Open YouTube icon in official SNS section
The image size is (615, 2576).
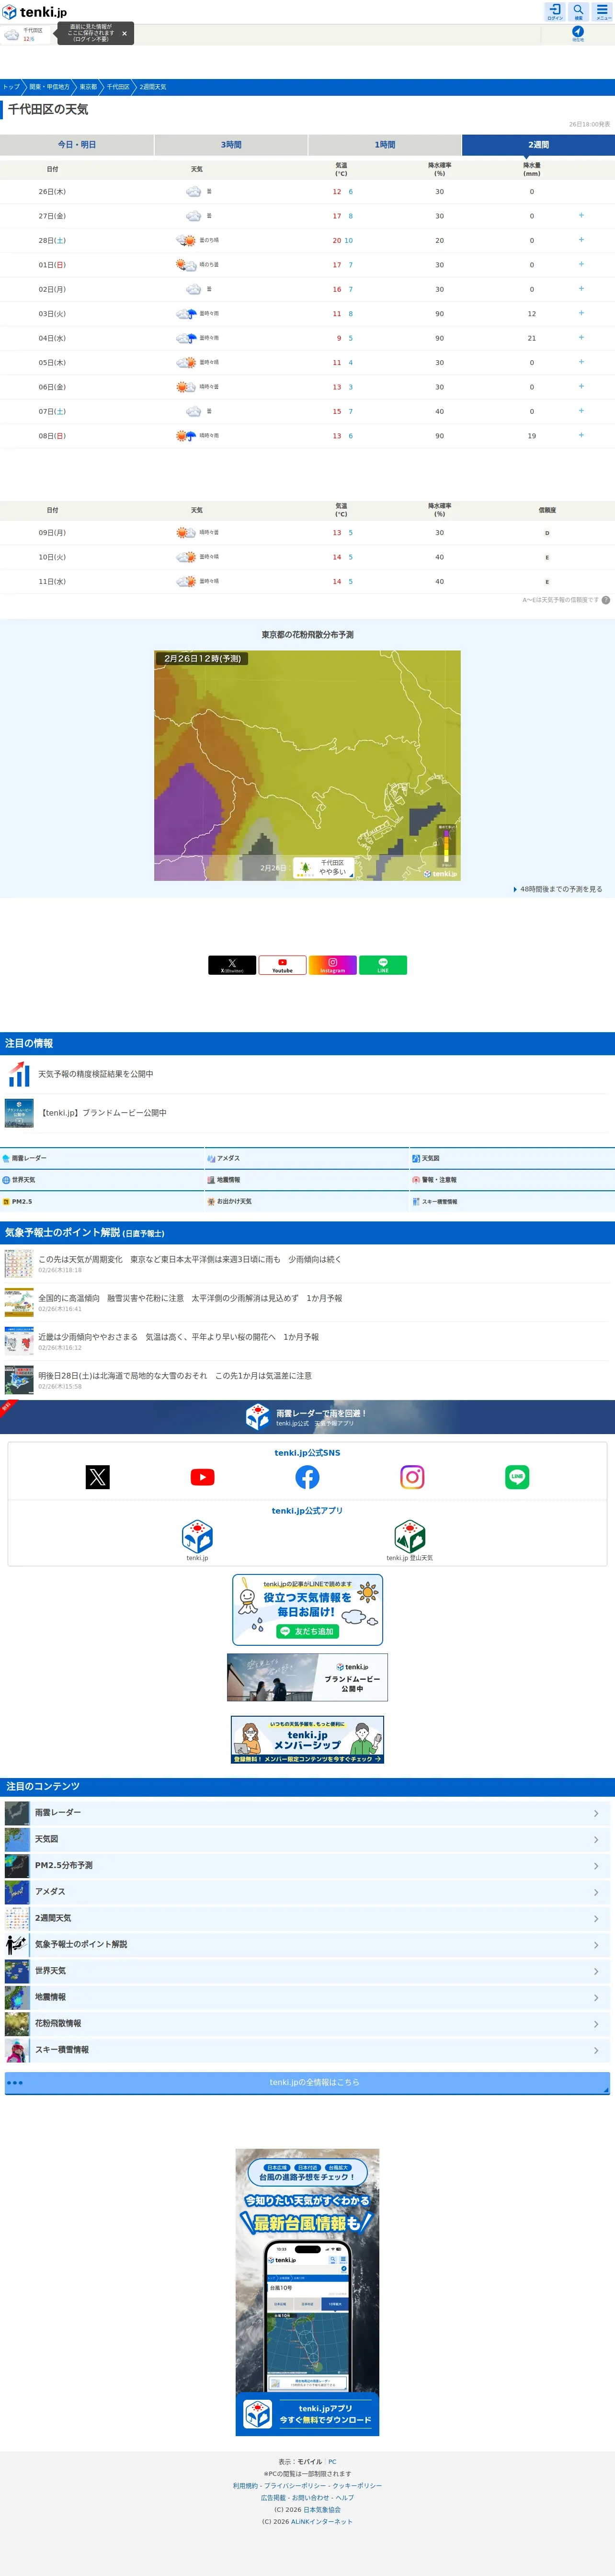tap(203, 1477)
